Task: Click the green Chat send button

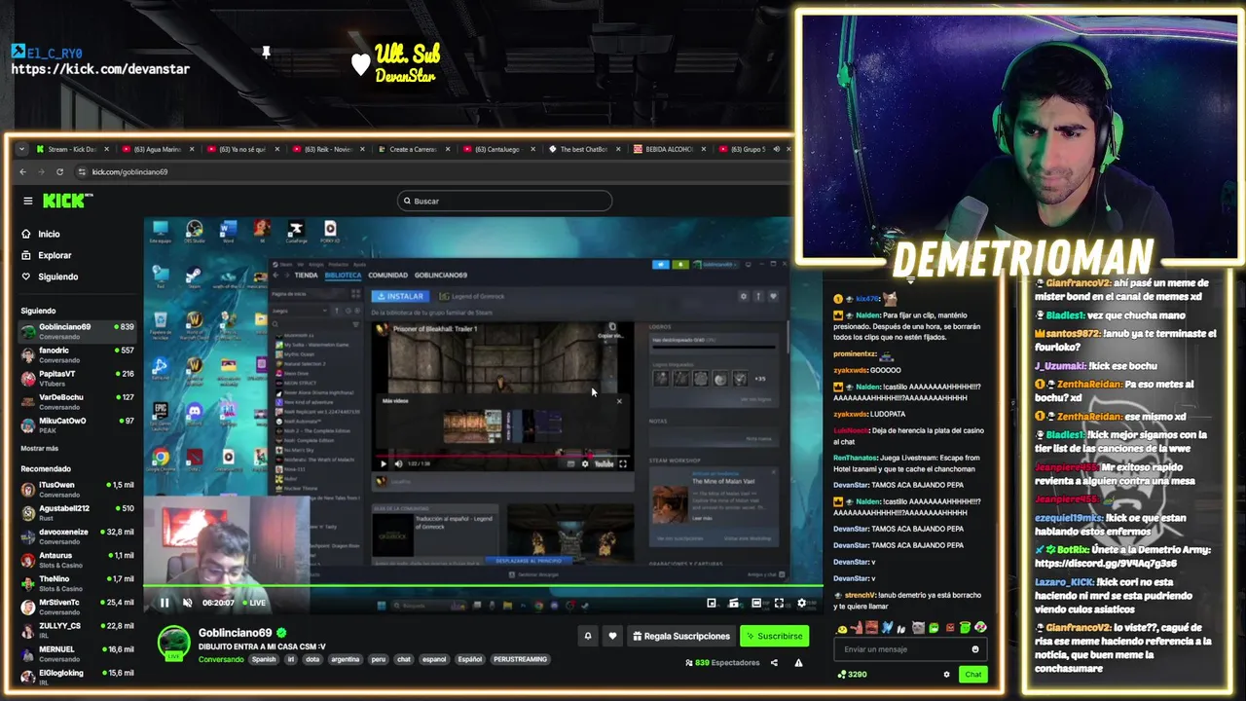Action: pyautogui.click(x=972, y=674)
